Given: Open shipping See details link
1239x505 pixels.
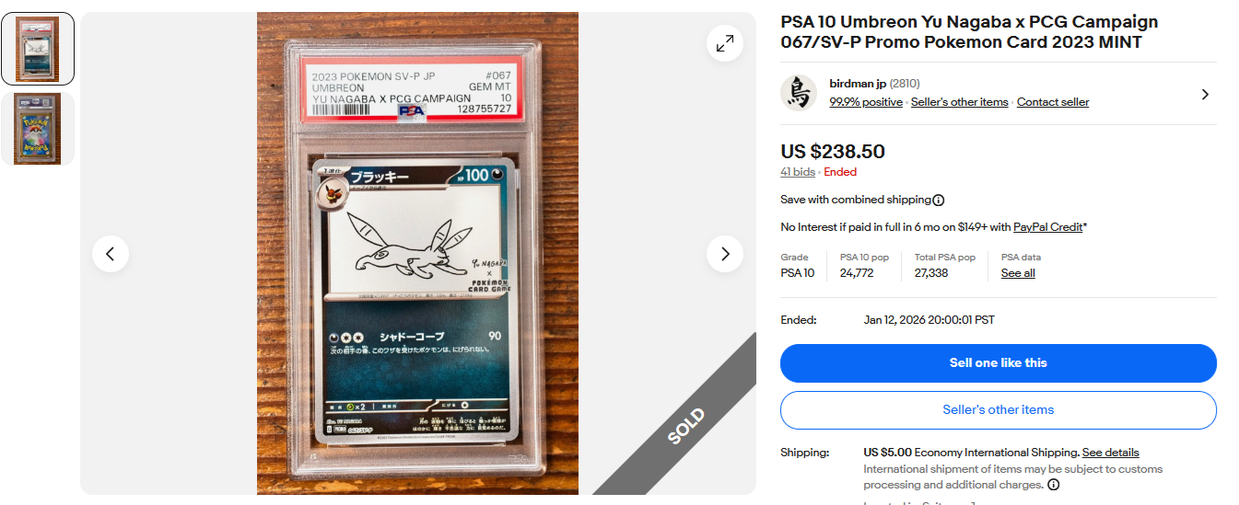Looking at the screenshot, I should pyautogui.click(x=1111, y=453).
